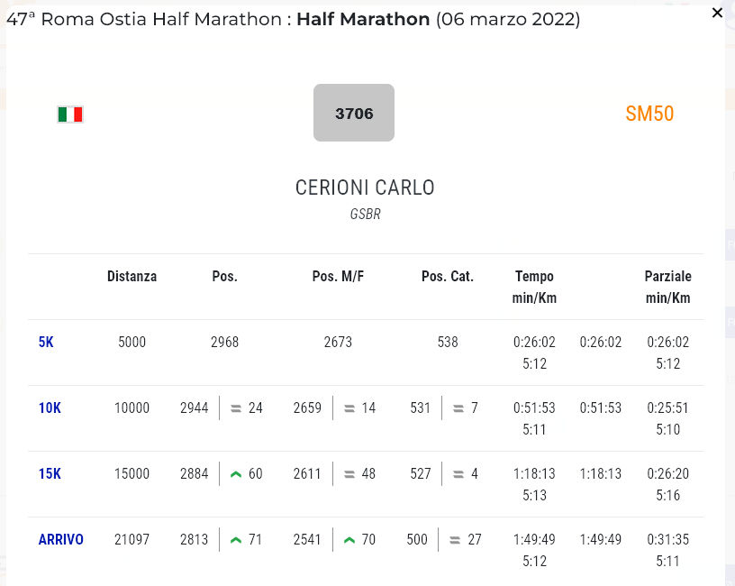Open the 5K split link

tap(46, 343)
